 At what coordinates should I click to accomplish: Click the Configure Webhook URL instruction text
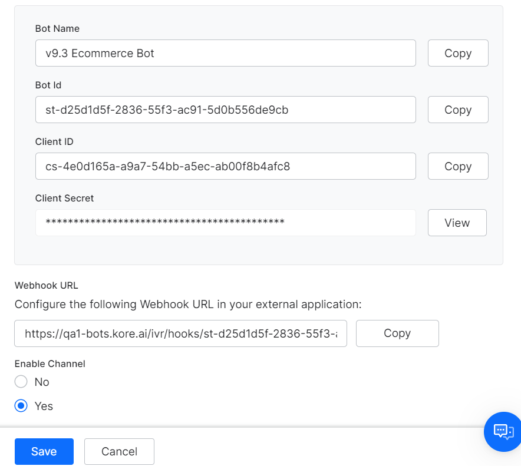click(x=187, y=305)
